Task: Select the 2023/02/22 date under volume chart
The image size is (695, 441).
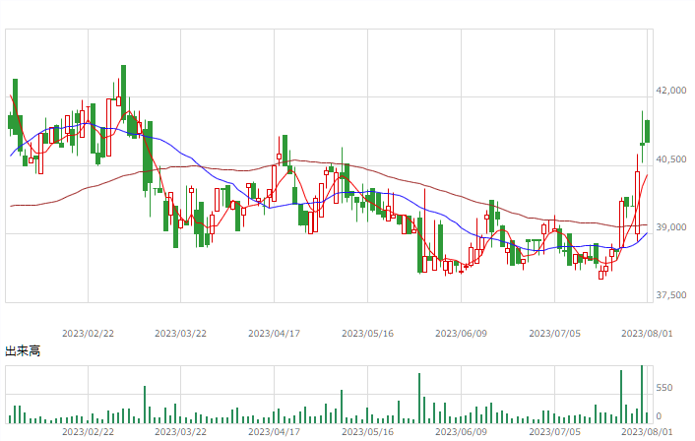Action: click(x=88, y=432)
